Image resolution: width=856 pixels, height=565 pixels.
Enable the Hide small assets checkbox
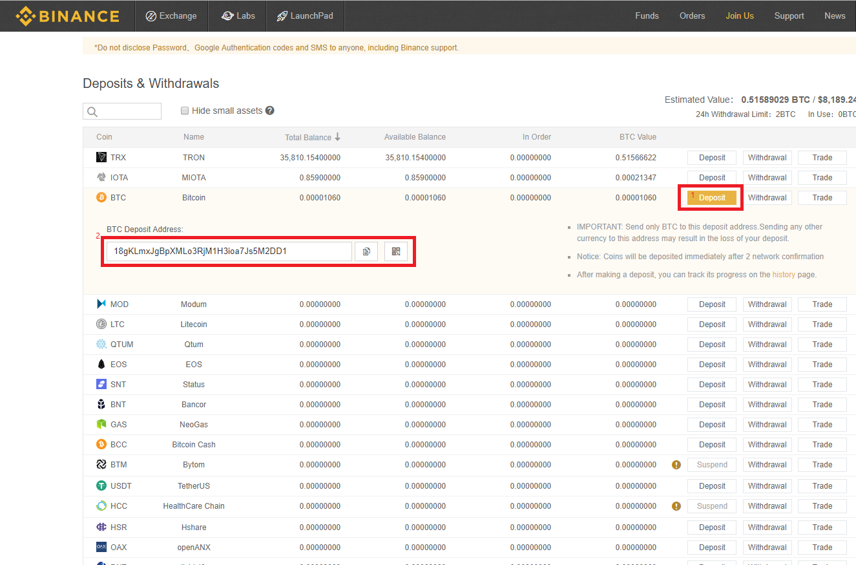point(185,111)
